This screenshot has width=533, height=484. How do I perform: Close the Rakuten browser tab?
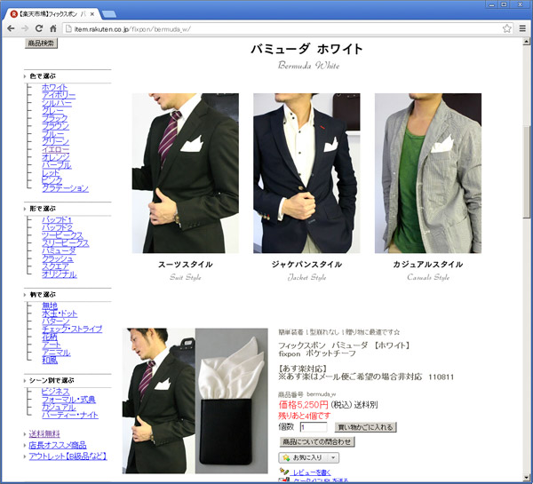click(x=92, y=14)
